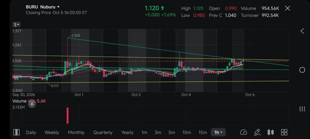Select the 15m interval
The width and height of the screenshot is (310, 139).
coord(203,132)
